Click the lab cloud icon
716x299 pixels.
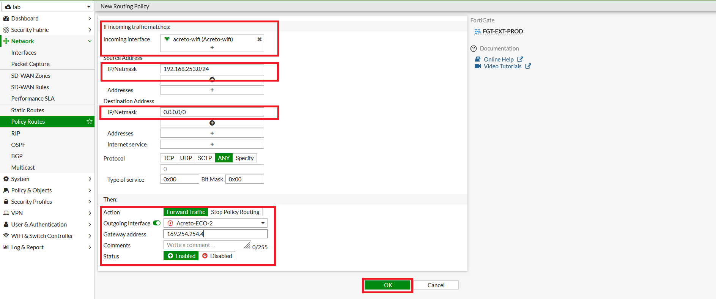pos(8,7)
